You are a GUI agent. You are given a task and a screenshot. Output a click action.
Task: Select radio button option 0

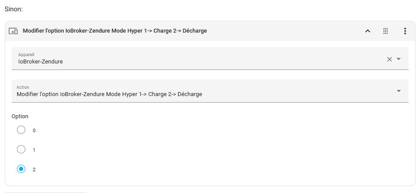21,130
